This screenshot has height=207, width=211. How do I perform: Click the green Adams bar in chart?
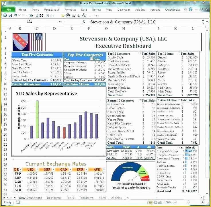pyautogui.click(x=37, y=119)
